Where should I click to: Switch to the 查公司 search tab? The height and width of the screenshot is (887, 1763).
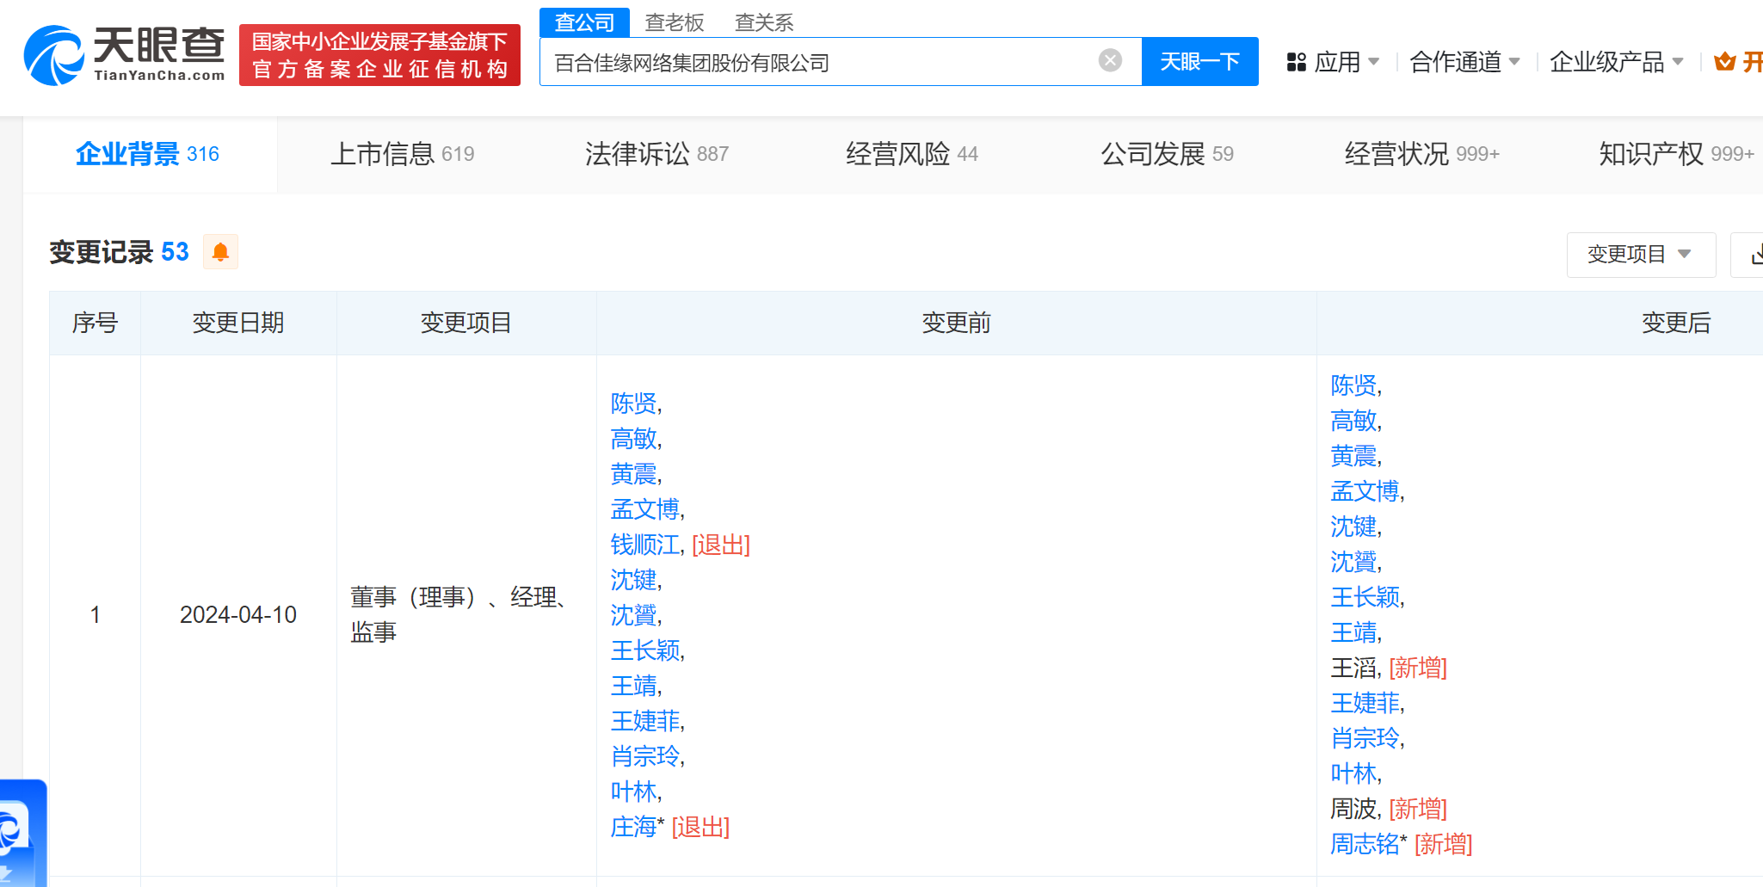click(584, 22)
